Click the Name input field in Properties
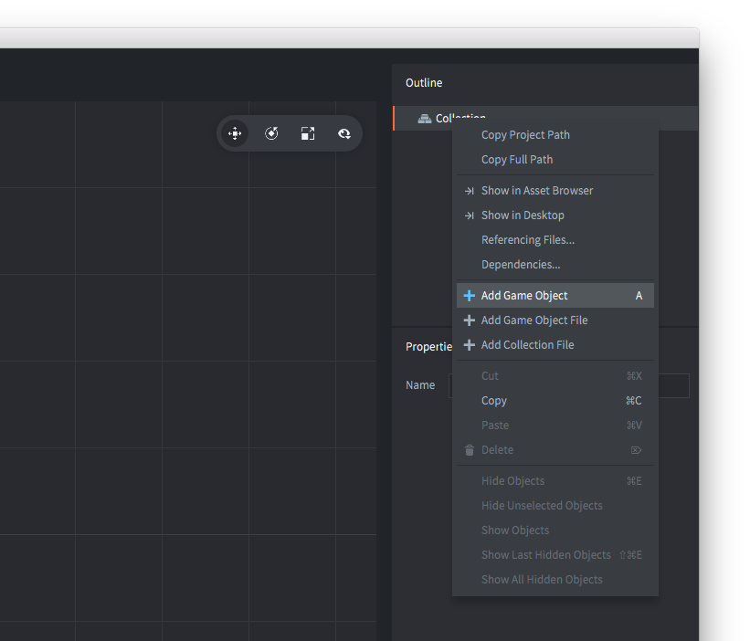The image size is (750, 641). [674, 385]
